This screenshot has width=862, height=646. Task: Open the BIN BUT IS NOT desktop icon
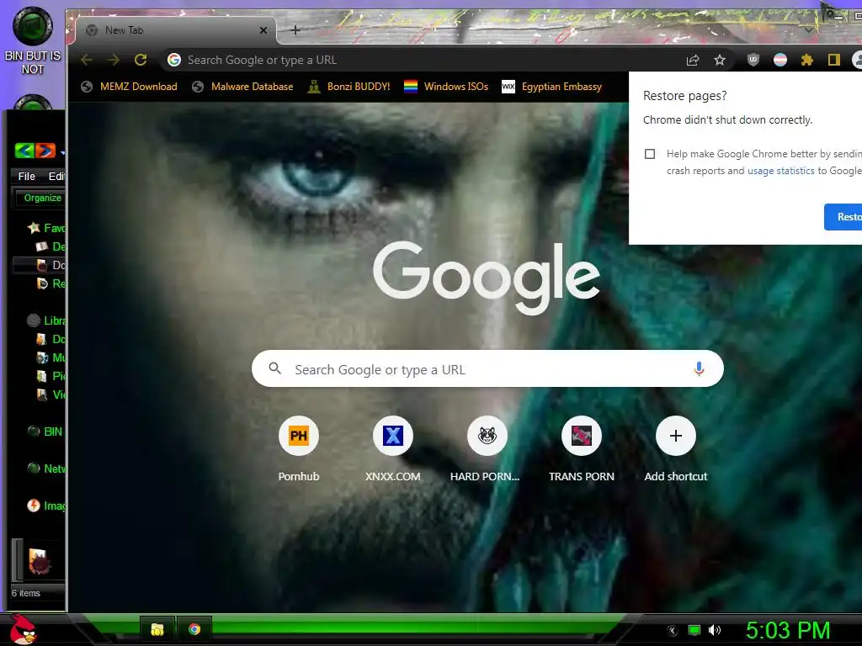coord(33,40)
